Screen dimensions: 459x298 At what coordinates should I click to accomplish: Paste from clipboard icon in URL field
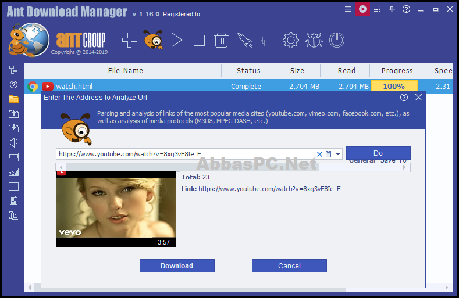click(x=329, y=154)
